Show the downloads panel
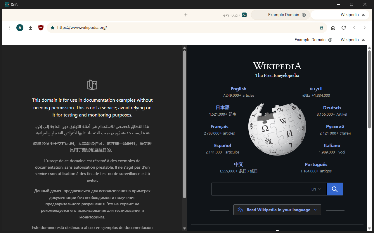Viewport: 374px width, 233px height. point(30,28)
